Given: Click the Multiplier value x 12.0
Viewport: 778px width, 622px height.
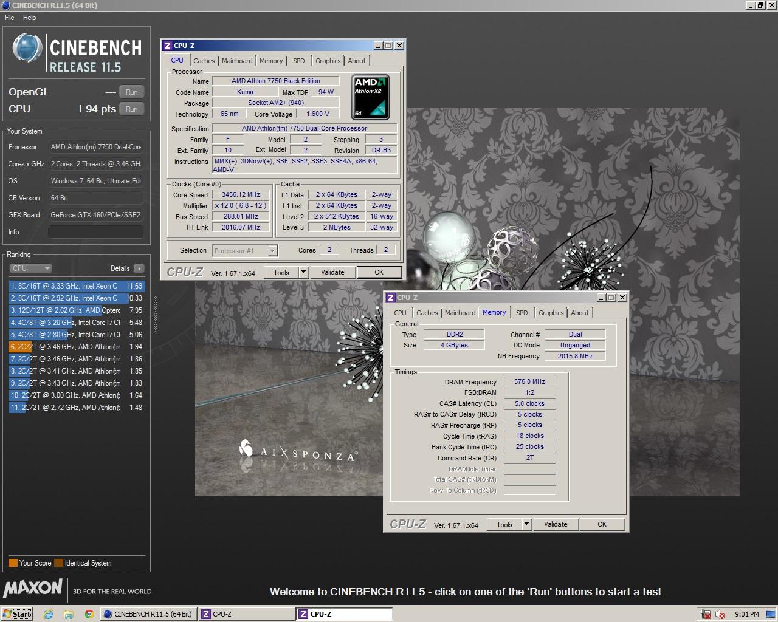Looking at the screenshot, I should coord(241,206).
